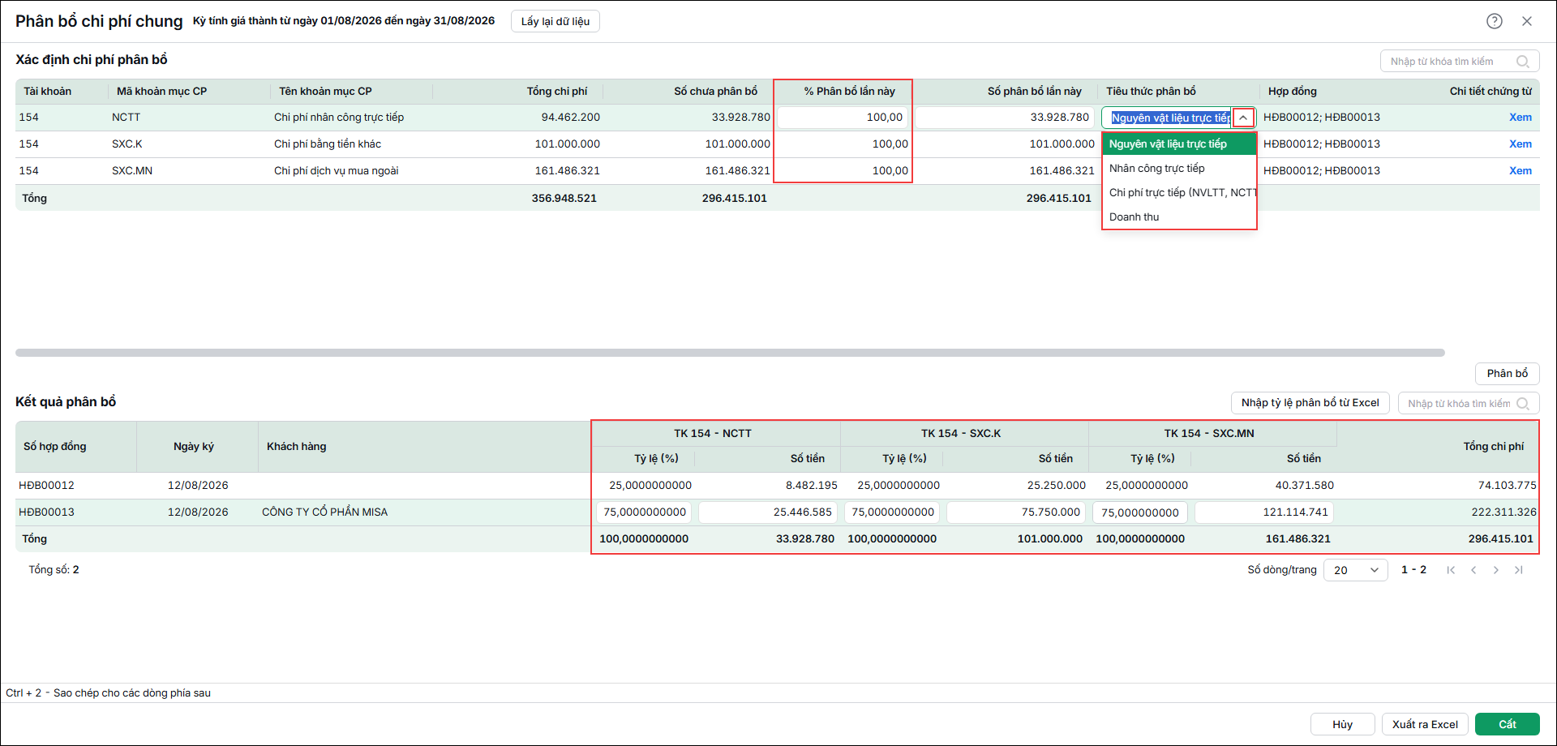
Task: Collapse the Tiêu thức phân bổ dropdown arrow
Action: pyautogui.click(x=1243, y=118)
